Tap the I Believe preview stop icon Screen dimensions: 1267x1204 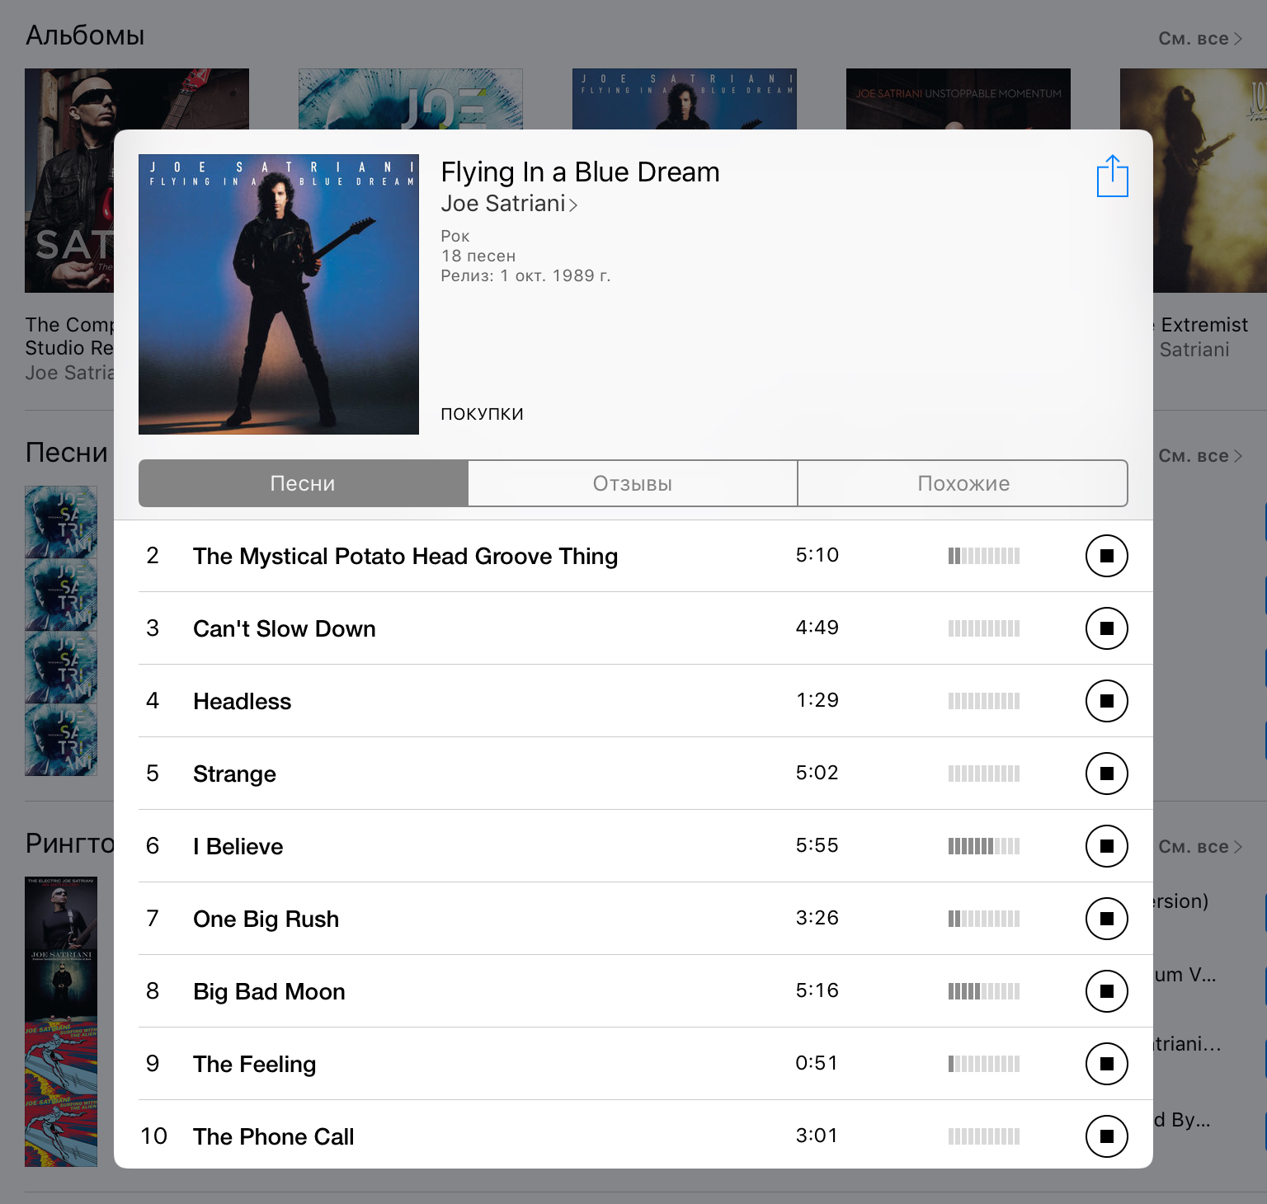click(x=1107, y=846)
